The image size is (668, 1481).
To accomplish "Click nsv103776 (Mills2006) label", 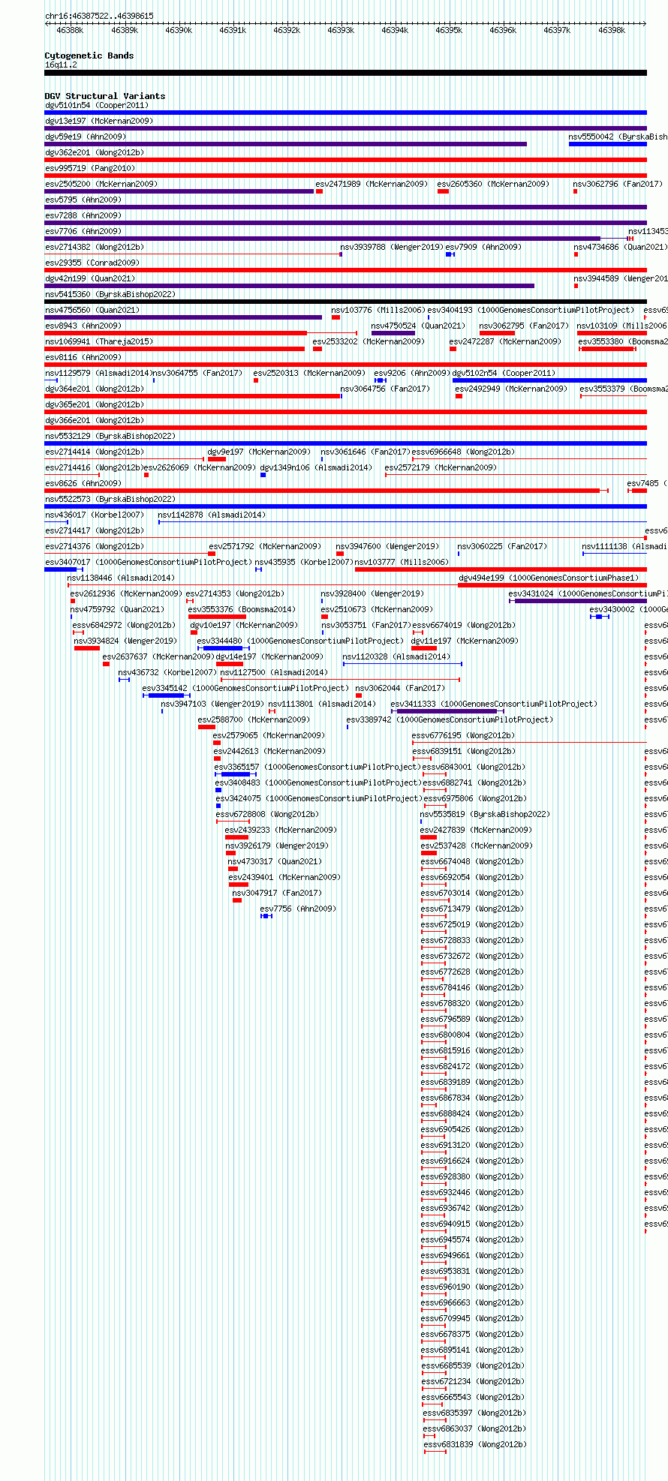I will click(x=378, y=310).
